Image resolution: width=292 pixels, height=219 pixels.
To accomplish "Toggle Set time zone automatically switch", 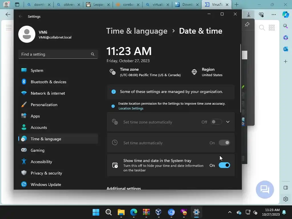I will (x=216, y=122).
